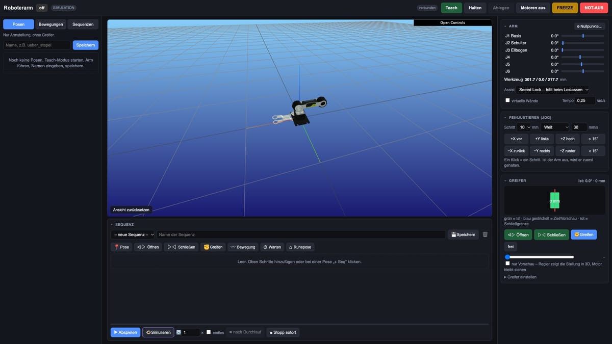
Task: Click the orange FREEZE button
Action: (x=565, y=8)
